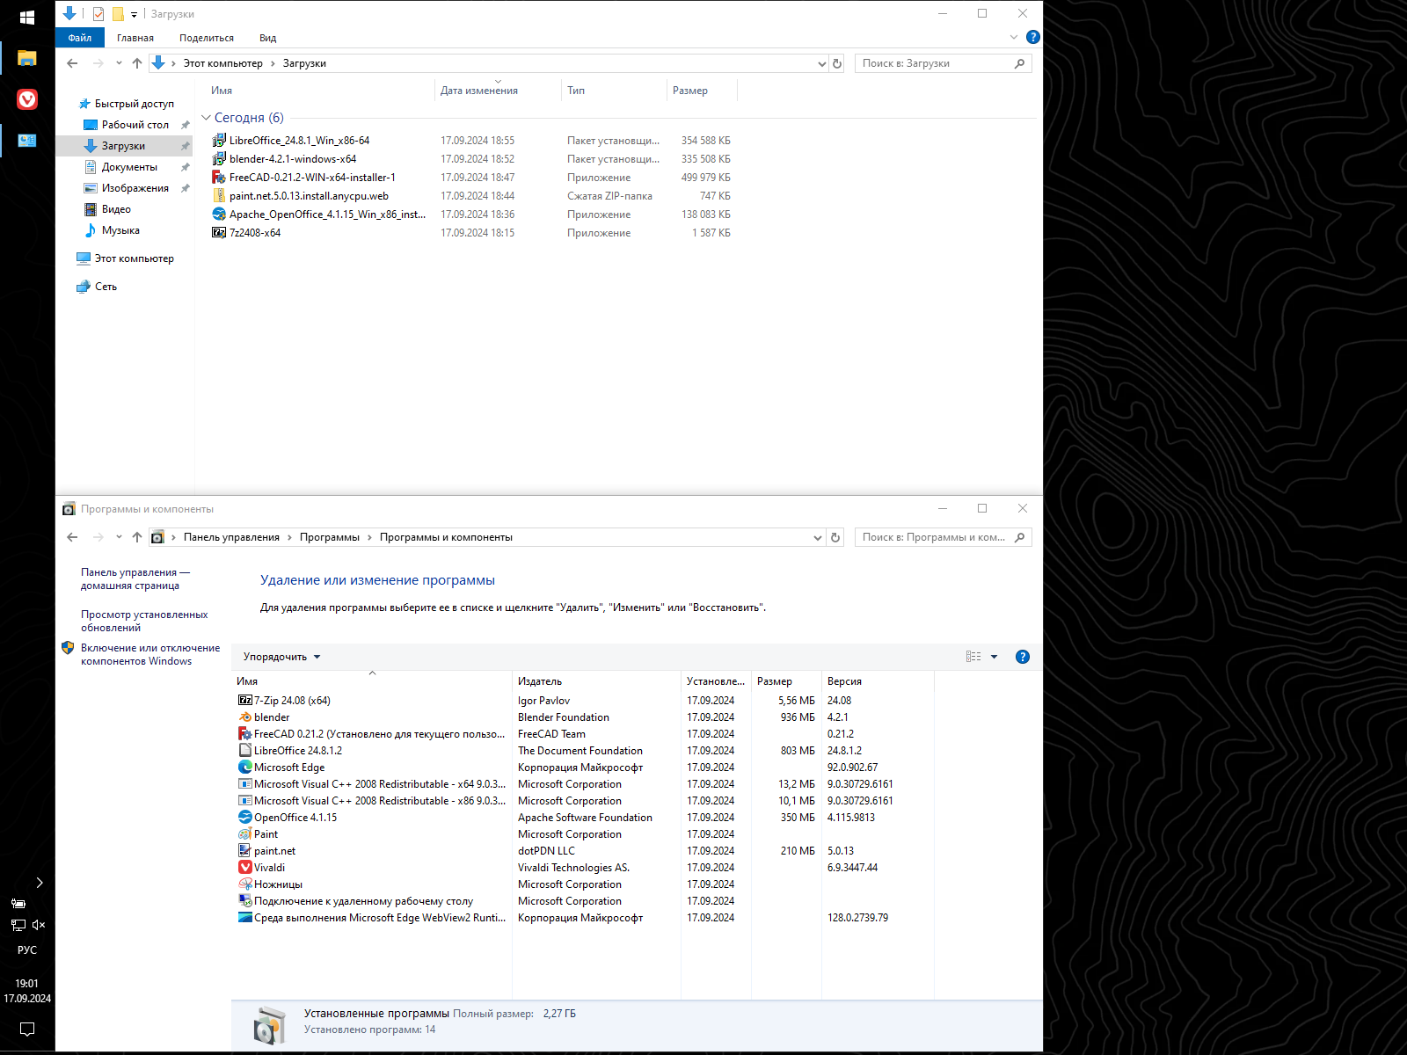
Task: Expand the Explorer ribbon chevron
Action: [1014, 37]
